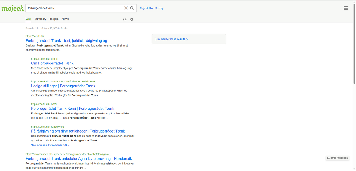Open the Agria Dyreforsikring Hunden.dk result
Viewport: 356px width, 171px height.
(79, 159)
